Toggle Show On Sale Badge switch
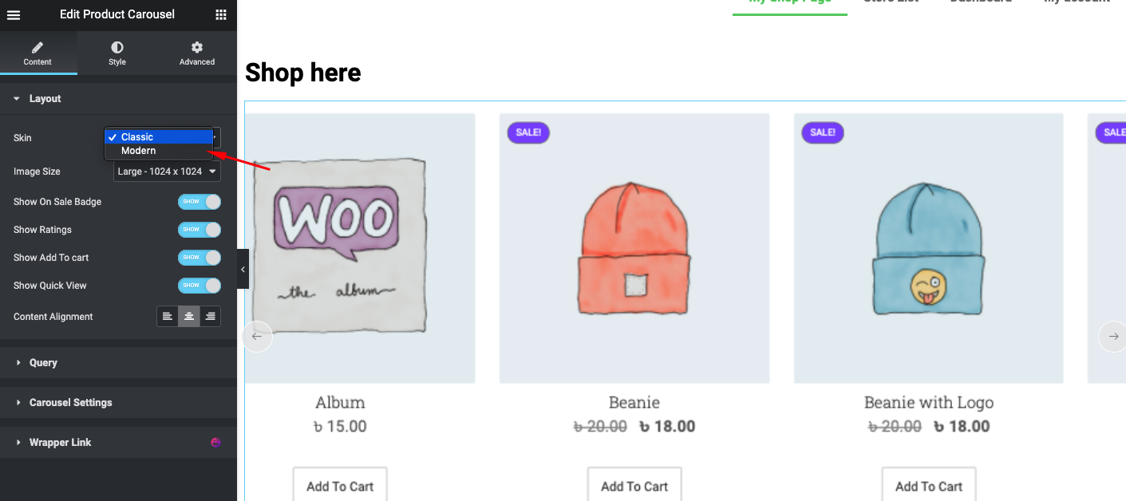Screen dimensions: 1126x501 [199, 202]
